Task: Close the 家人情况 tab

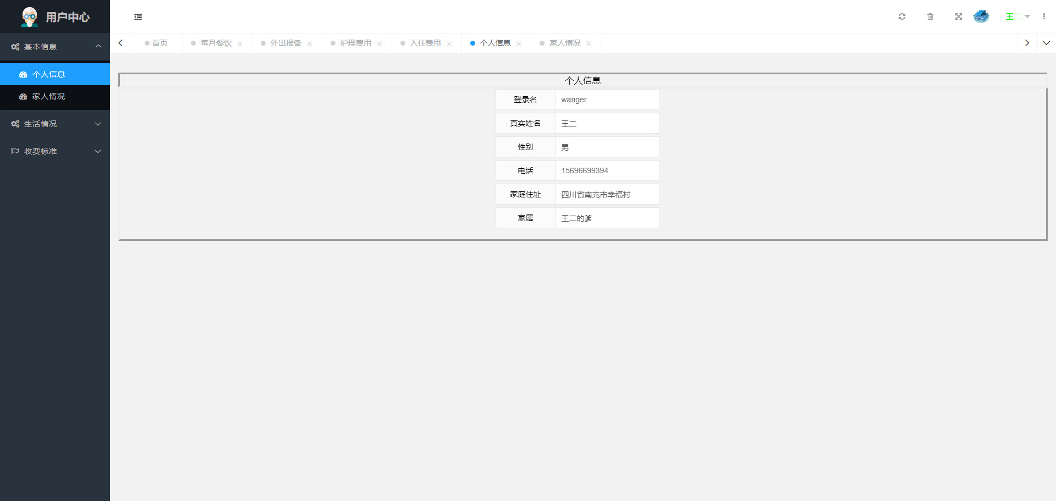Action: coord(589,43)
